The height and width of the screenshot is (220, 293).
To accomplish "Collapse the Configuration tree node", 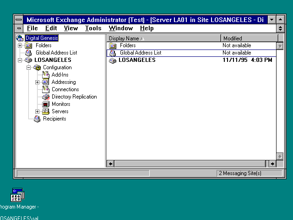I will pyautogui.click(x=28, y=67).
